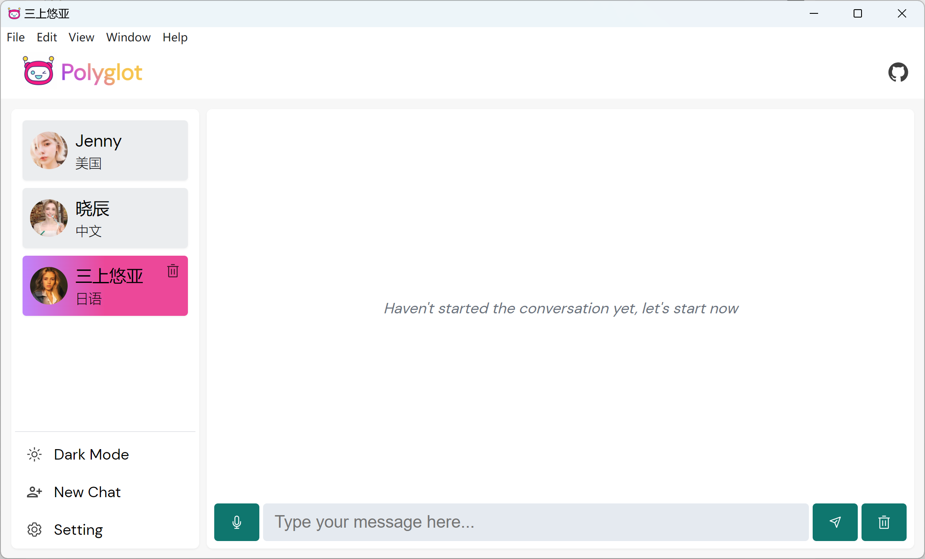Open the View menu
Viewport: 925px width, 559px height.
[81, 37]
